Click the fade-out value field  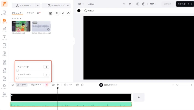[x=46, y=75]
